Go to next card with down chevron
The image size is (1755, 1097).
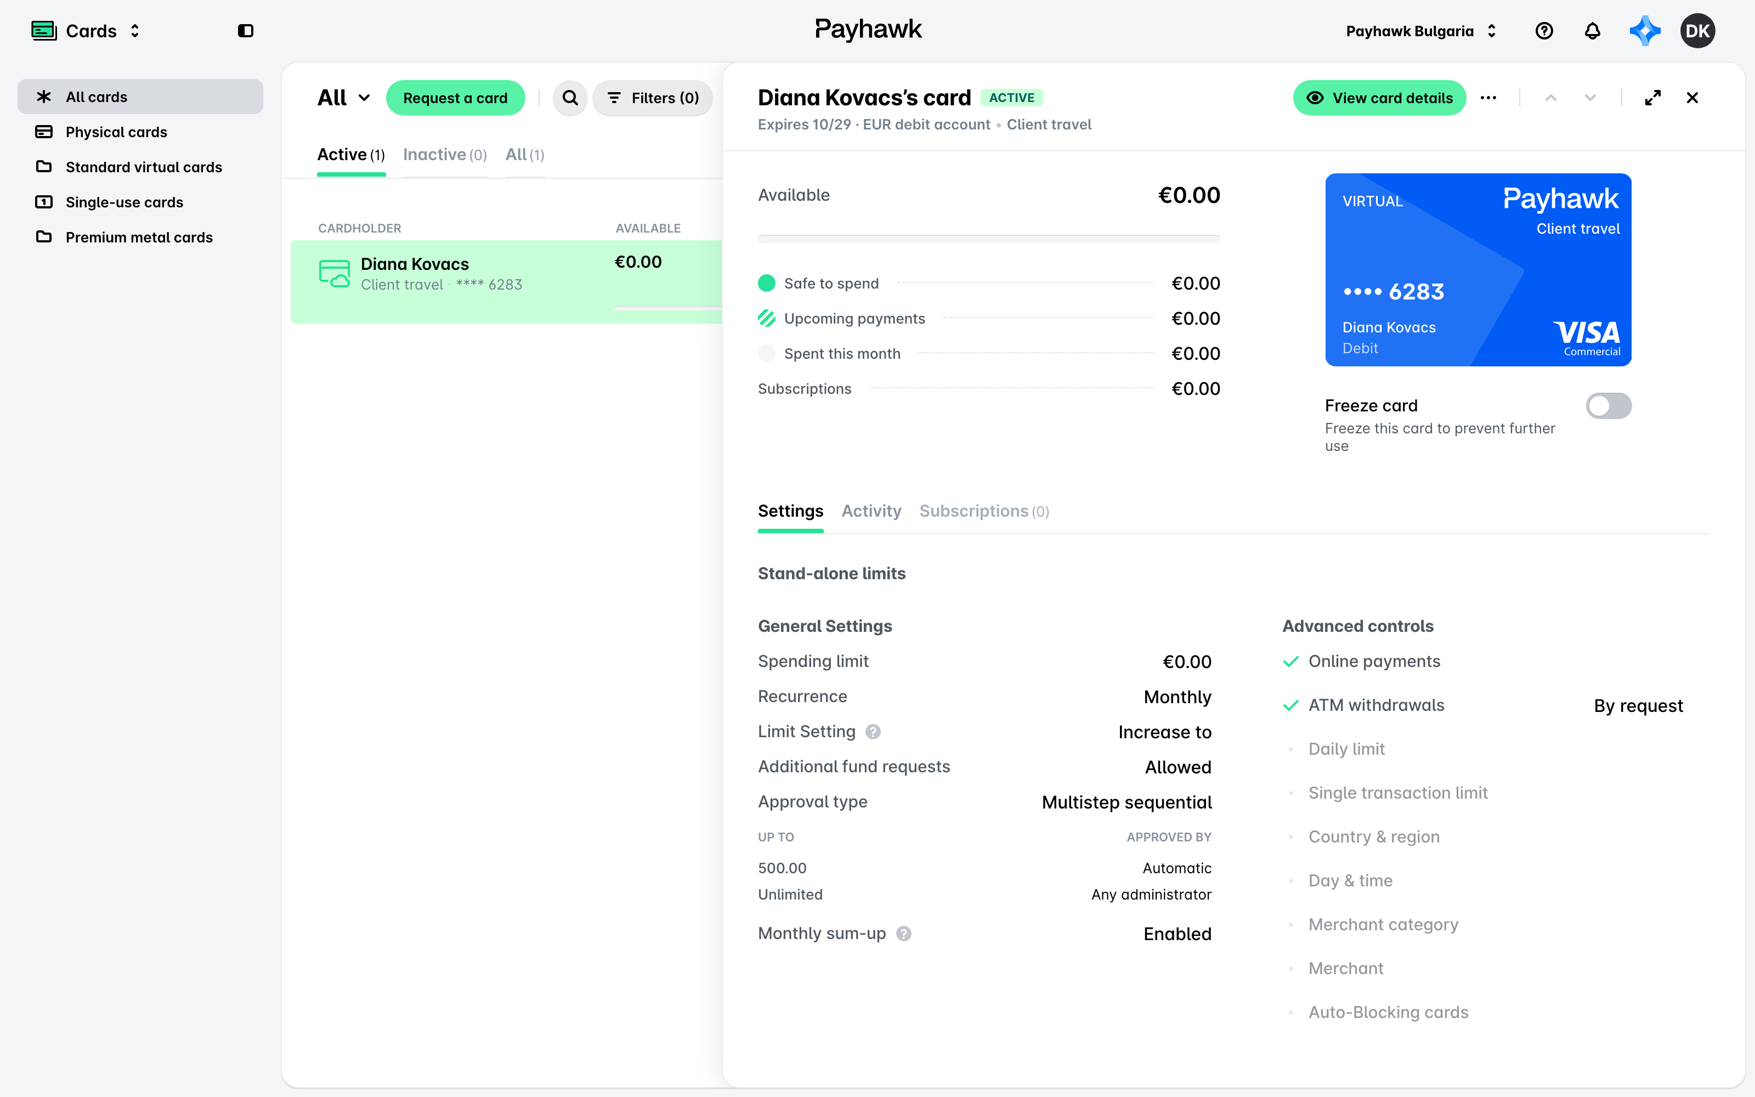coord(1590,98)
